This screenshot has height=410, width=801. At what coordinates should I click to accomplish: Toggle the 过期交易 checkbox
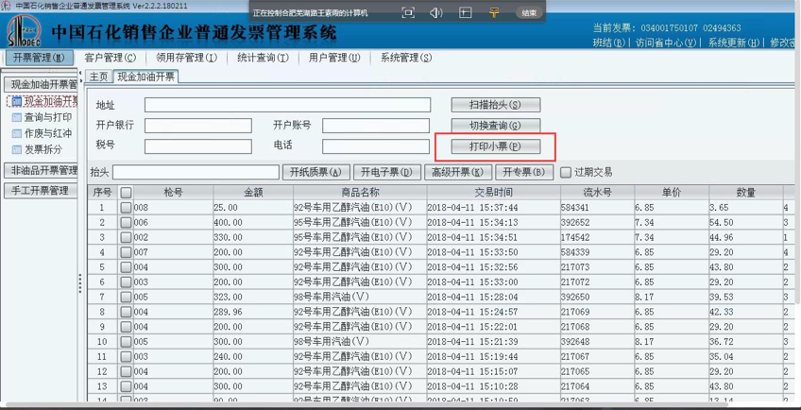click(566, 172)
